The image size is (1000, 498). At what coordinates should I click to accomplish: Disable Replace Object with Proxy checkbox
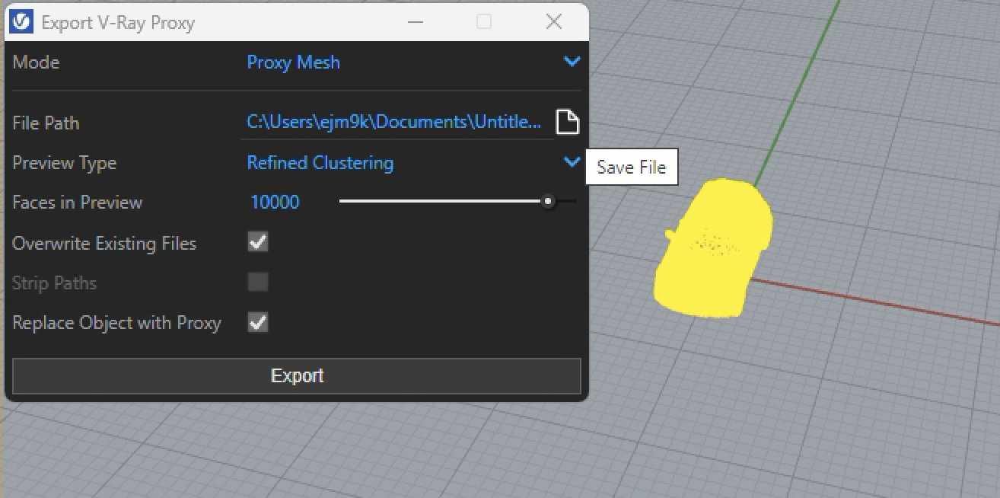(x=258, y=322)
